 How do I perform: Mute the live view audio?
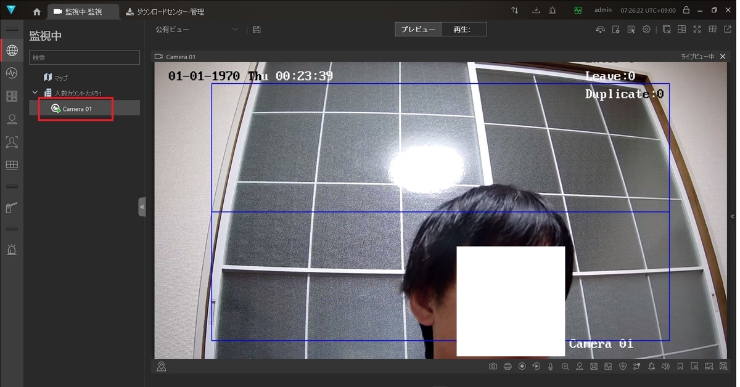point(665,366)
